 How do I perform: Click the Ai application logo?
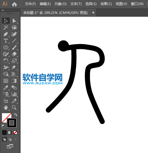[5, 4]
